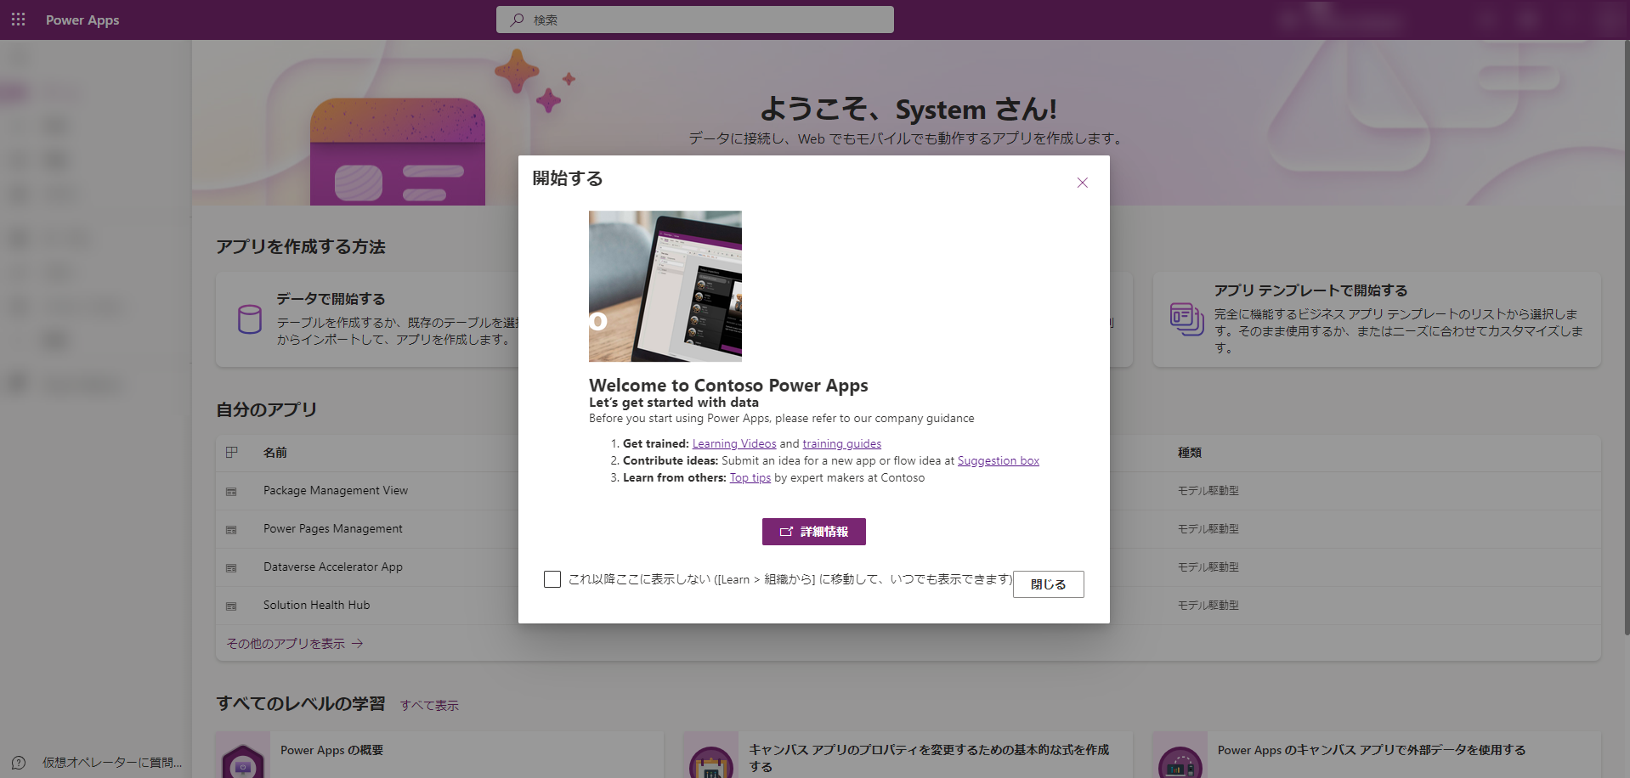Open the Power Pages Management app
Screen dimensions: 1630x778
pyautogui.click(x=333, y=528)
